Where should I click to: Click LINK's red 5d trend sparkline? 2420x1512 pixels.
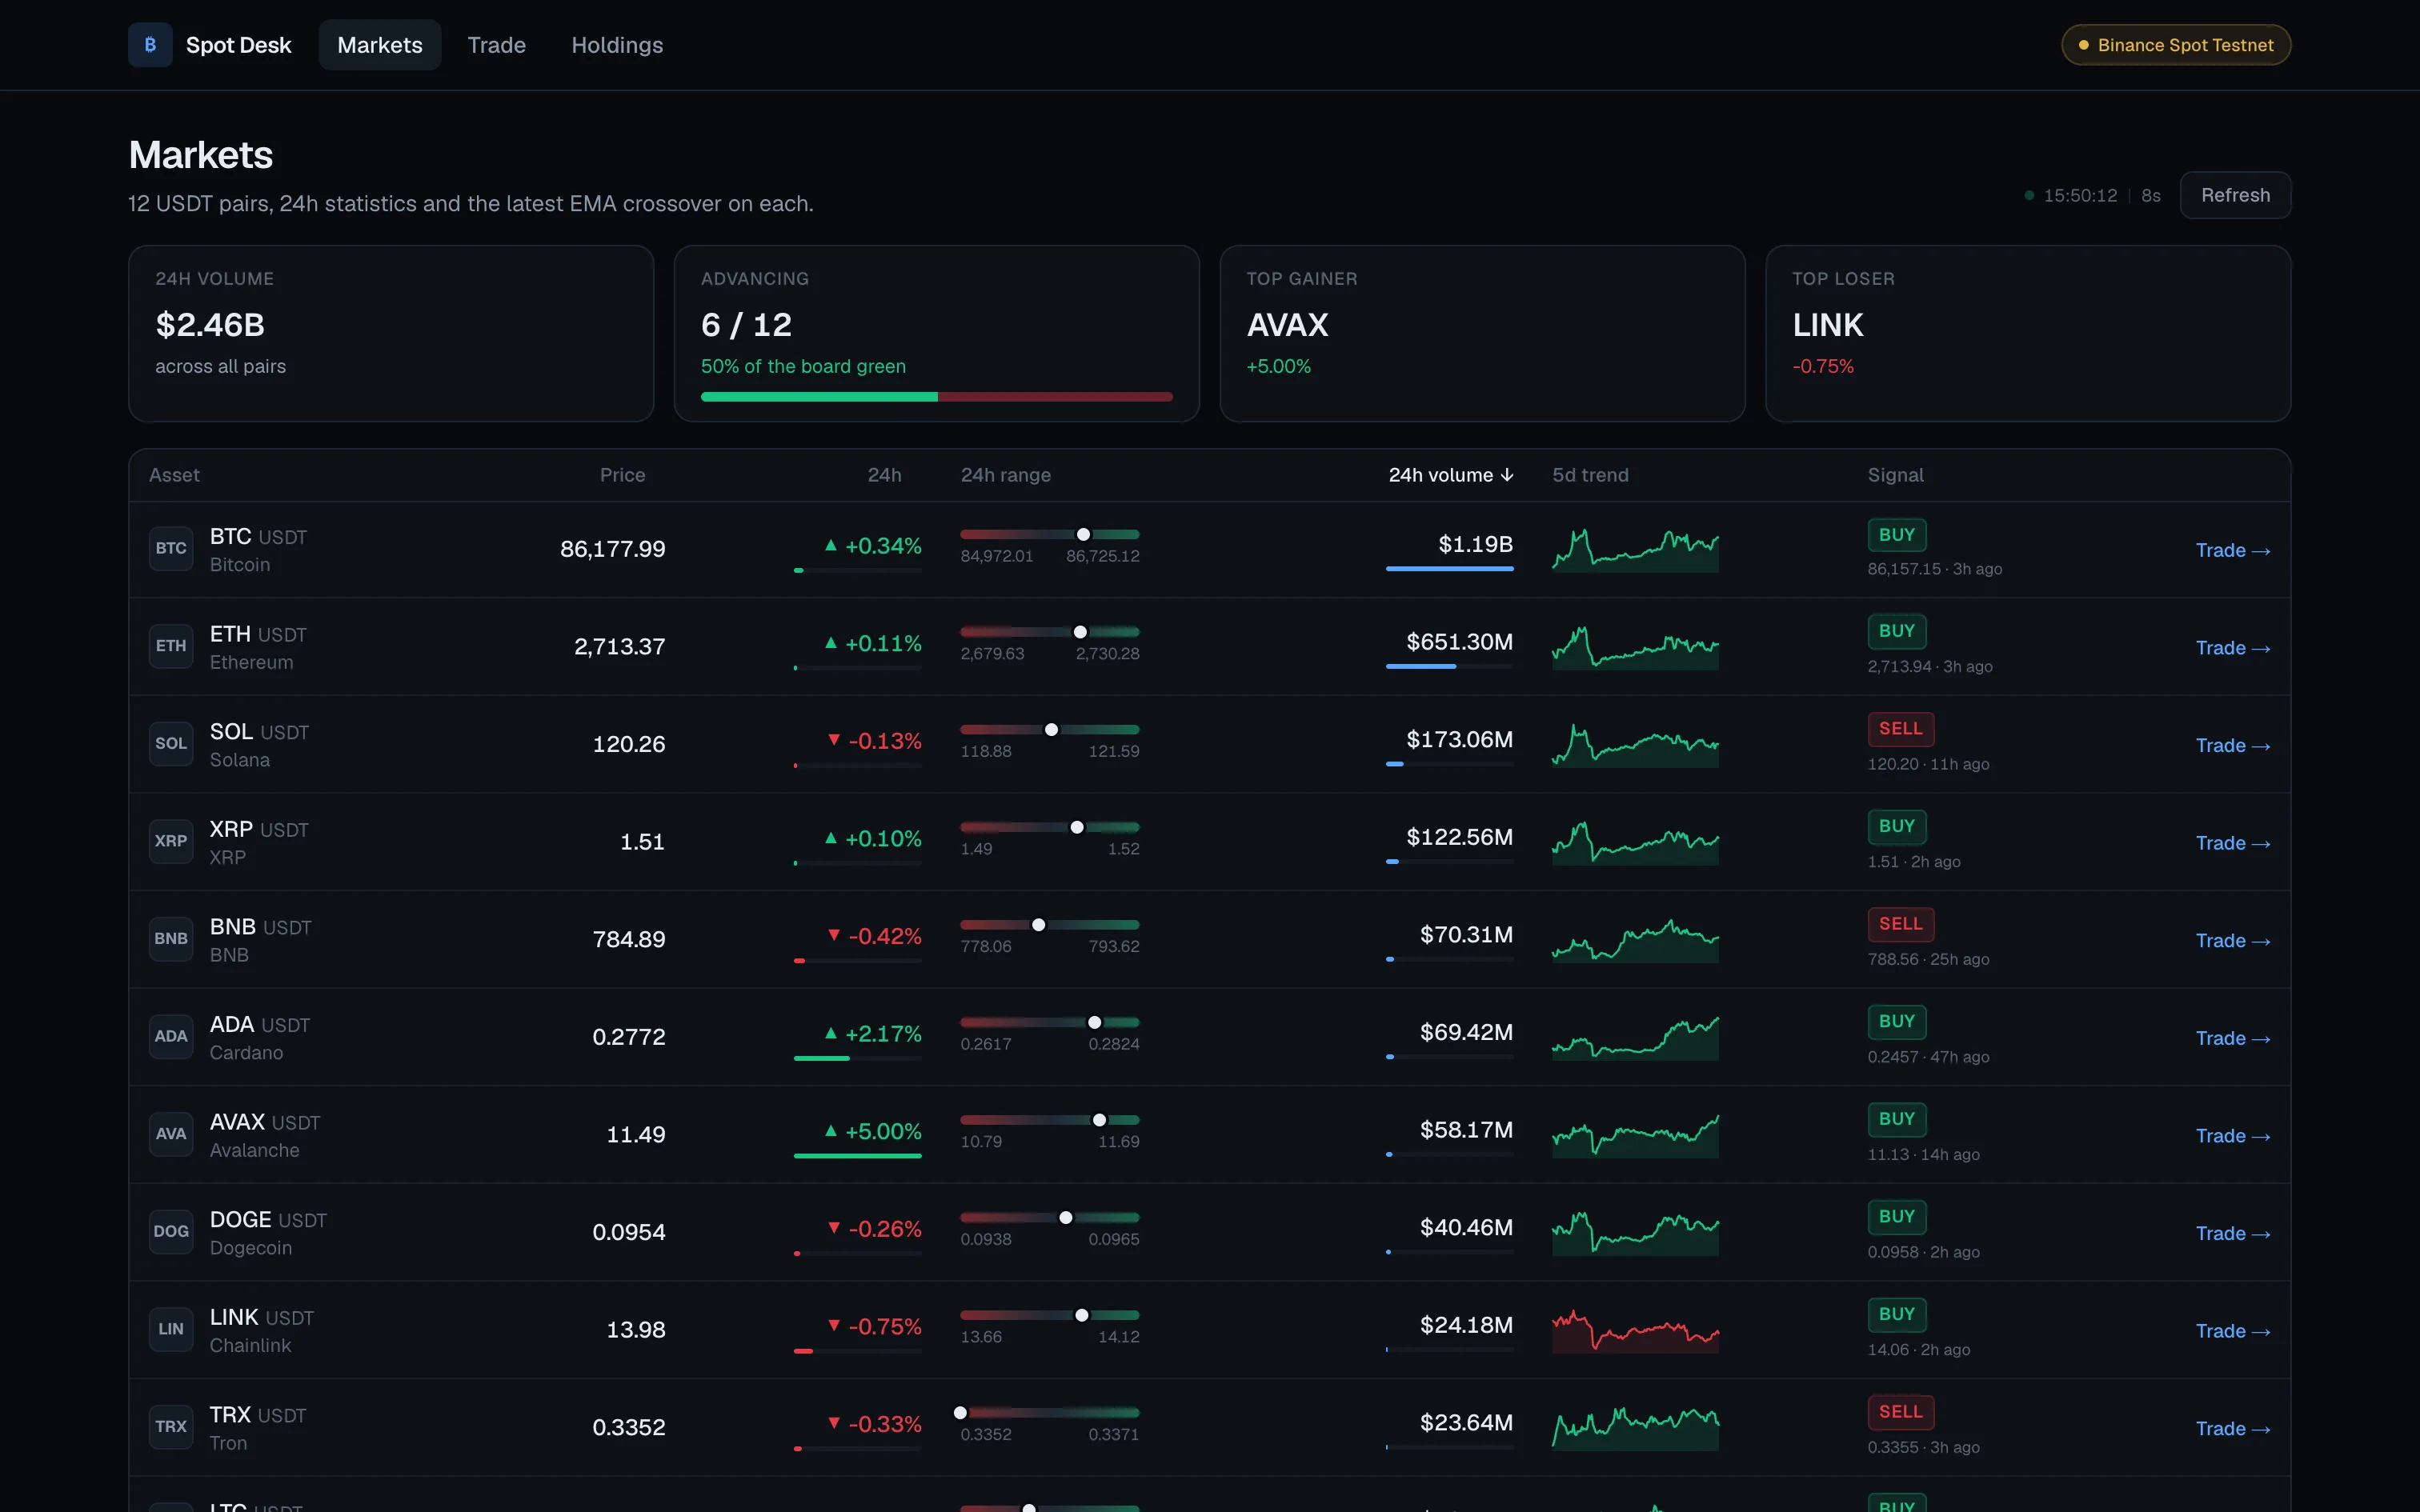tap(1635, 1330)
